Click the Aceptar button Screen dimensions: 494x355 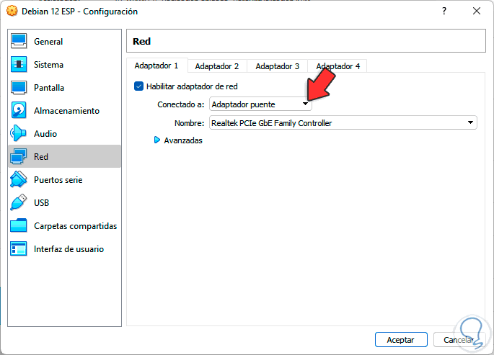tap(401, 339)
